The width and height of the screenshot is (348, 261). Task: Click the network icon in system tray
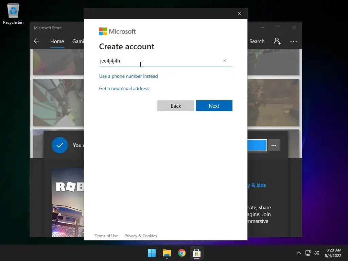(308, 253)
